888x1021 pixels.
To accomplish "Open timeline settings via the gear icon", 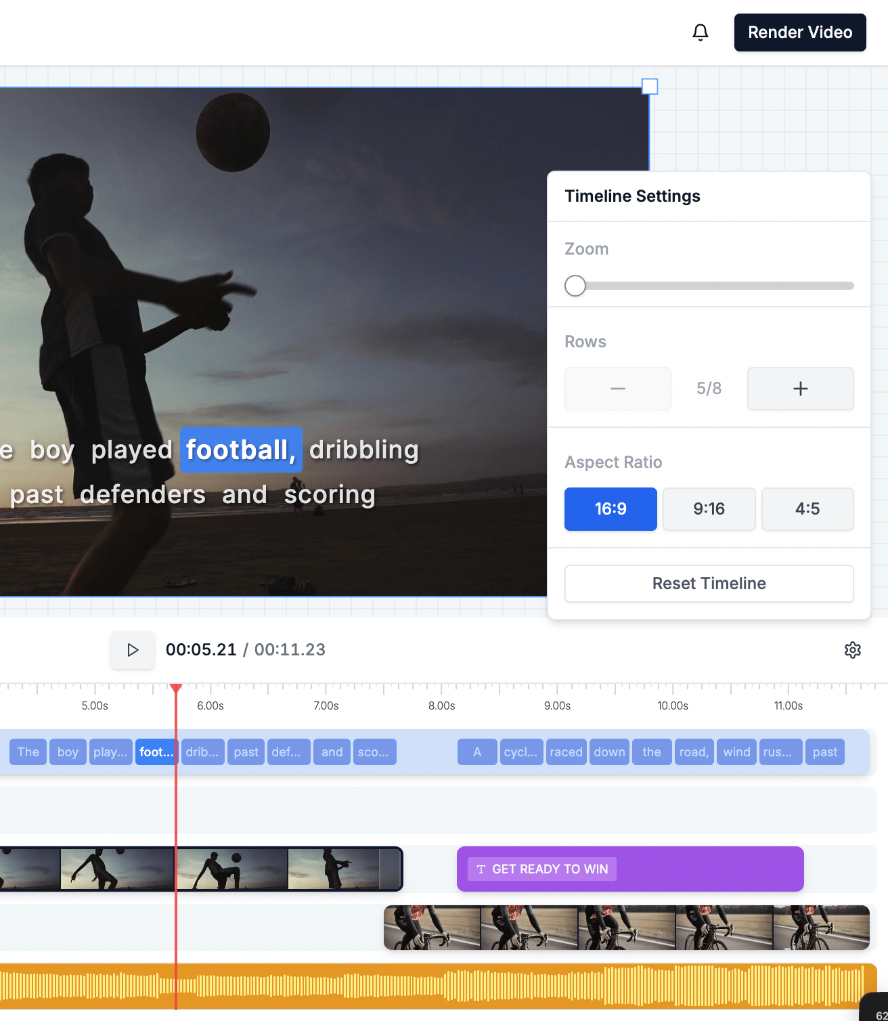I will pos(853,650).
